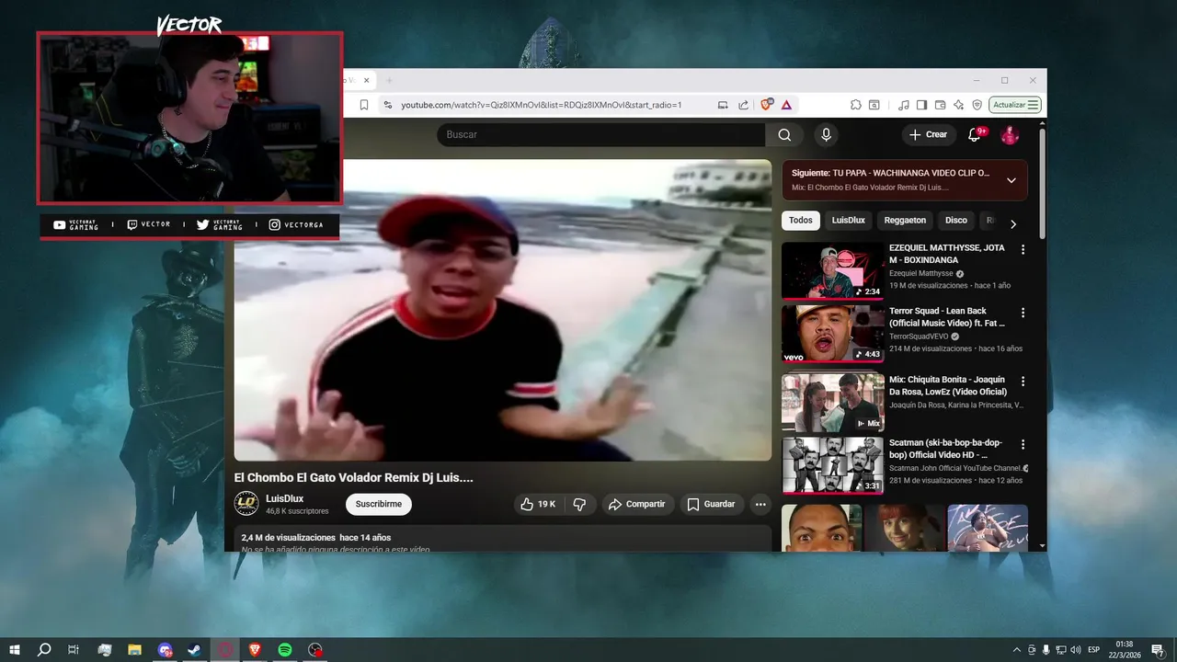Viewport: 1177px width, 662px height.
Task: Click the video player to pause
Action: (x=502, y=310)
